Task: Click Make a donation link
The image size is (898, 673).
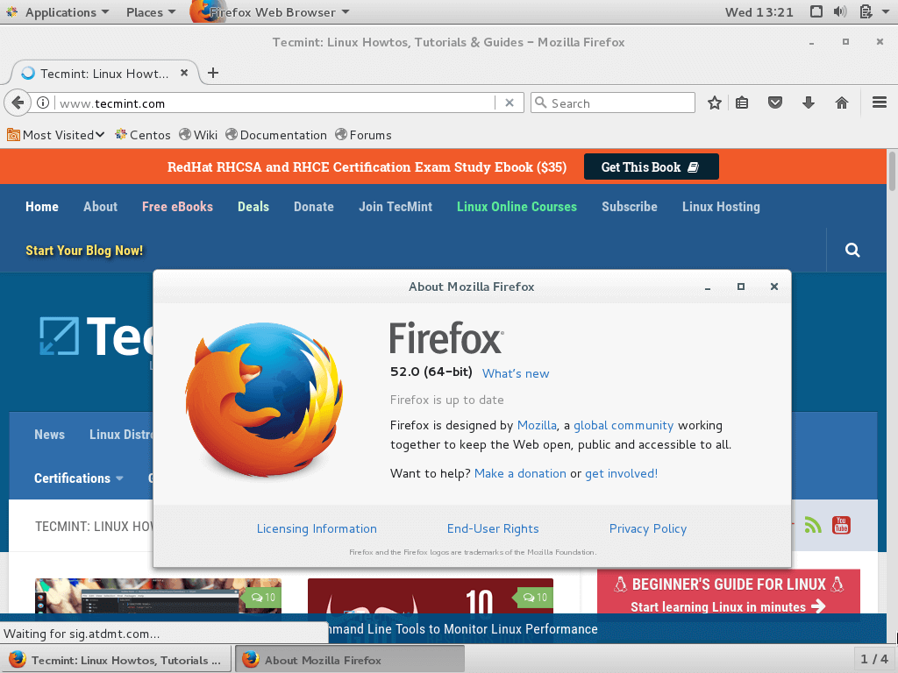Action: [x=520, y=473]
